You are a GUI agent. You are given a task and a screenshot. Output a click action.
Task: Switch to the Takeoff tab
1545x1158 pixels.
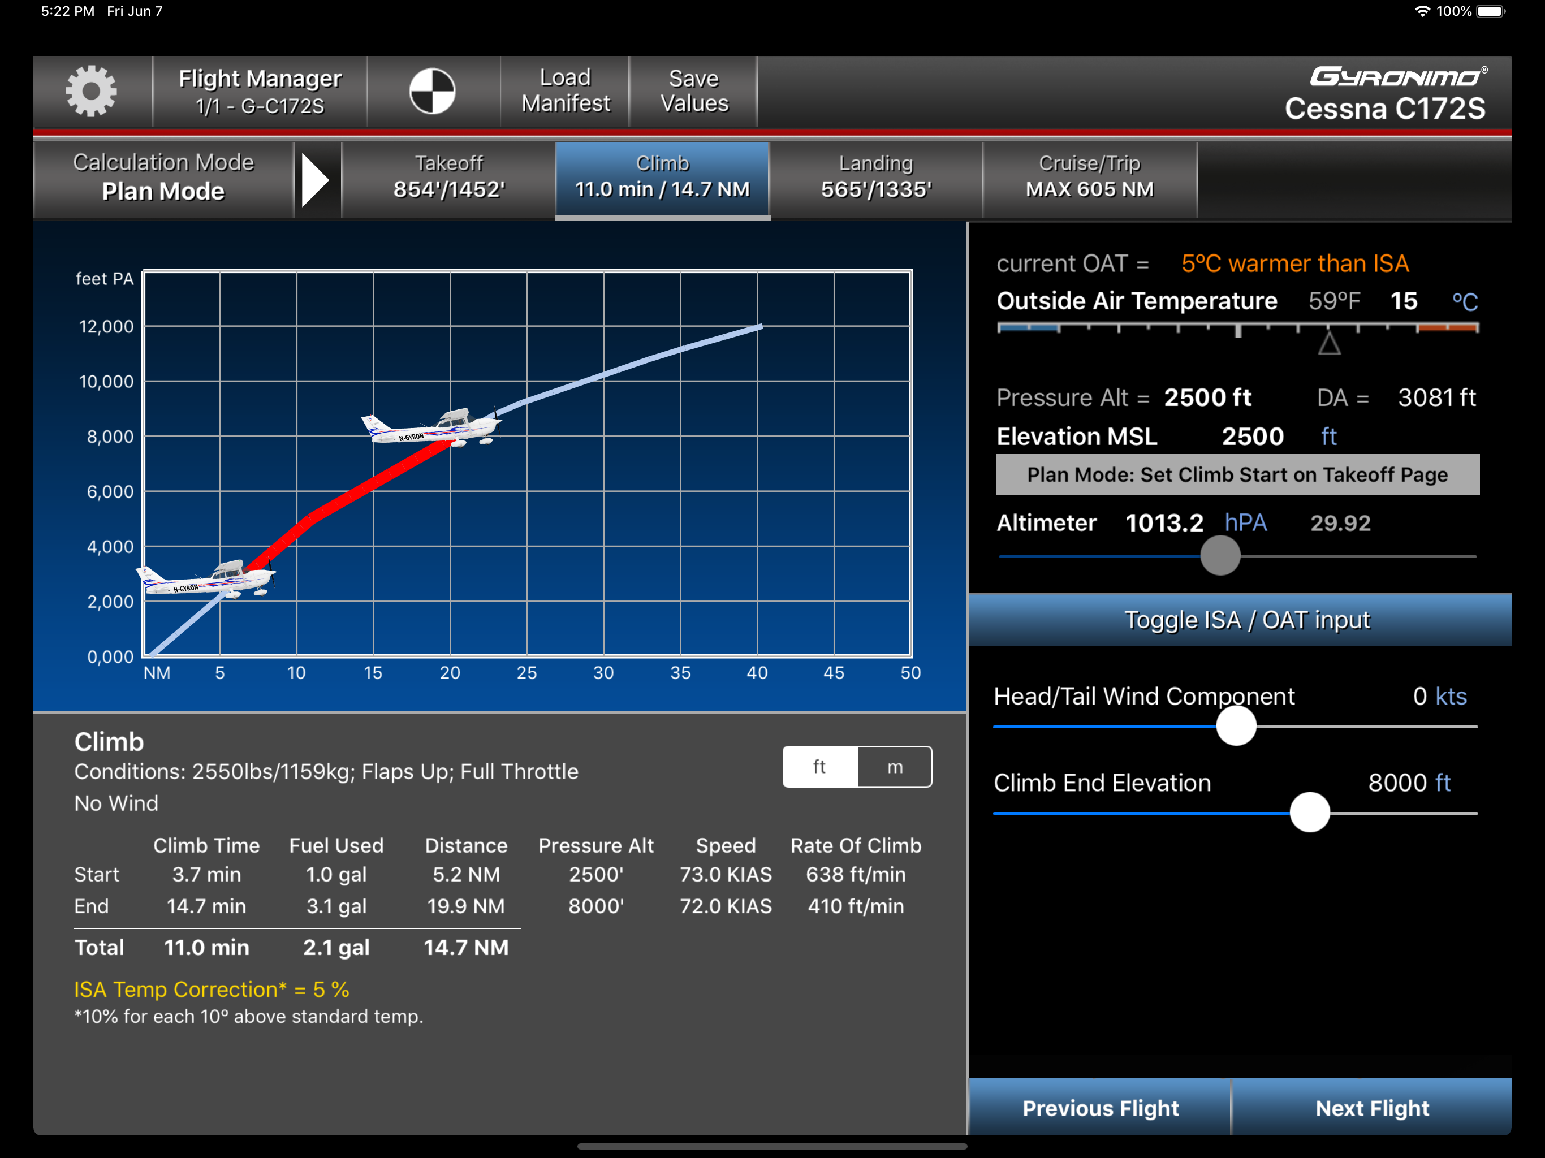[448, 178]
